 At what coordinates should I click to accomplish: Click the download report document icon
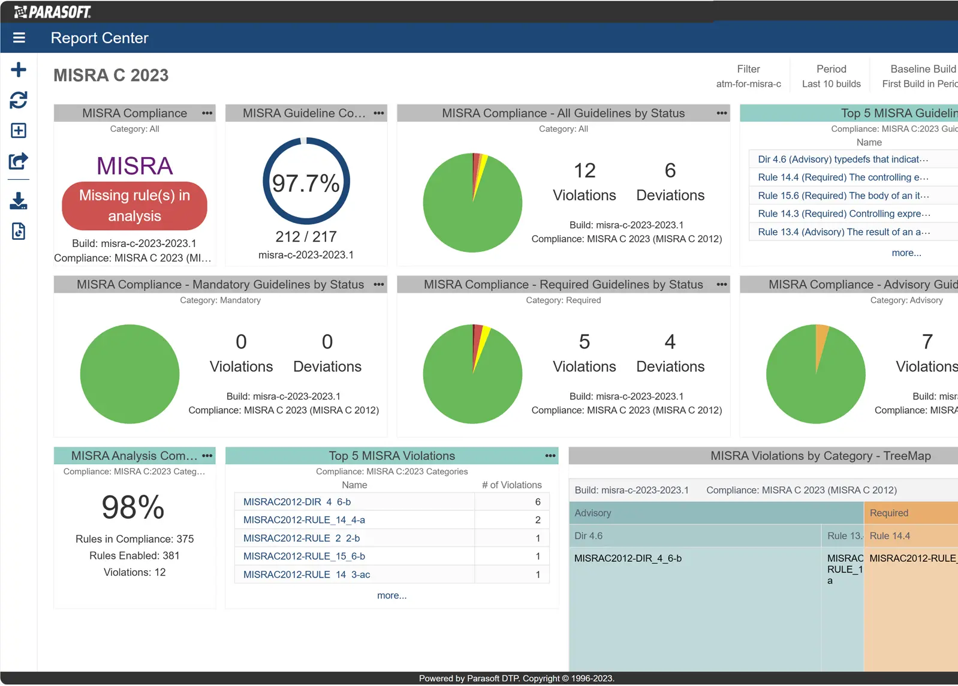(x=19, y=231)
